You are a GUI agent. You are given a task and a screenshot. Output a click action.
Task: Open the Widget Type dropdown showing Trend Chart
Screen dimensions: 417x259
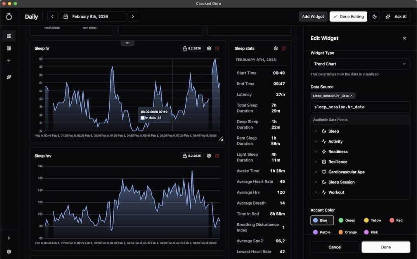(x=360, y=64)
